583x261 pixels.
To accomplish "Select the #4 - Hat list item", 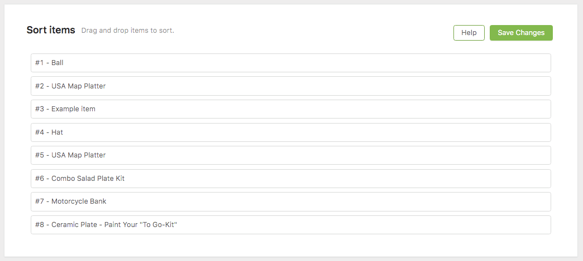I will 291,132.
